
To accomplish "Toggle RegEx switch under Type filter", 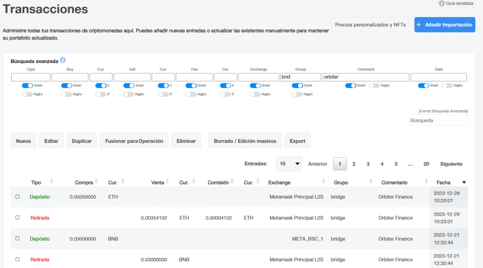I will 27,95.
